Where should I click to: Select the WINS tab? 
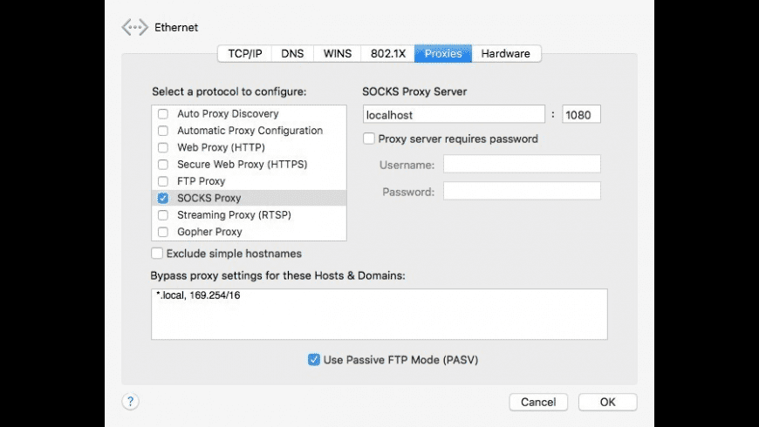click(338, 54)
